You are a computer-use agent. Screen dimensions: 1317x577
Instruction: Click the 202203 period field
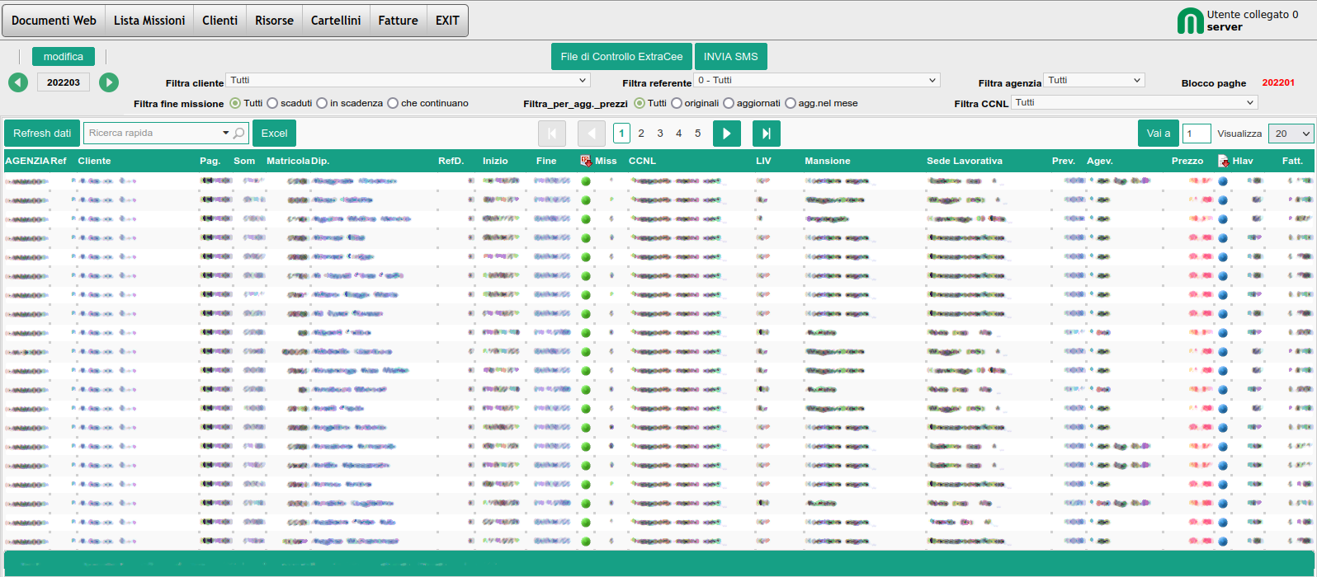pos(64,82)
